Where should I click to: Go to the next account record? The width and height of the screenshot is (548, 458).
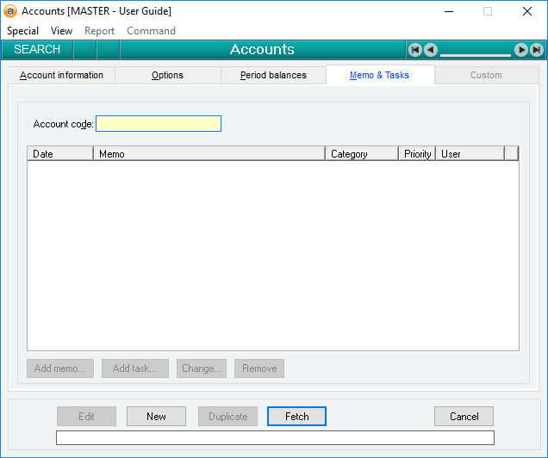[521, 50]
